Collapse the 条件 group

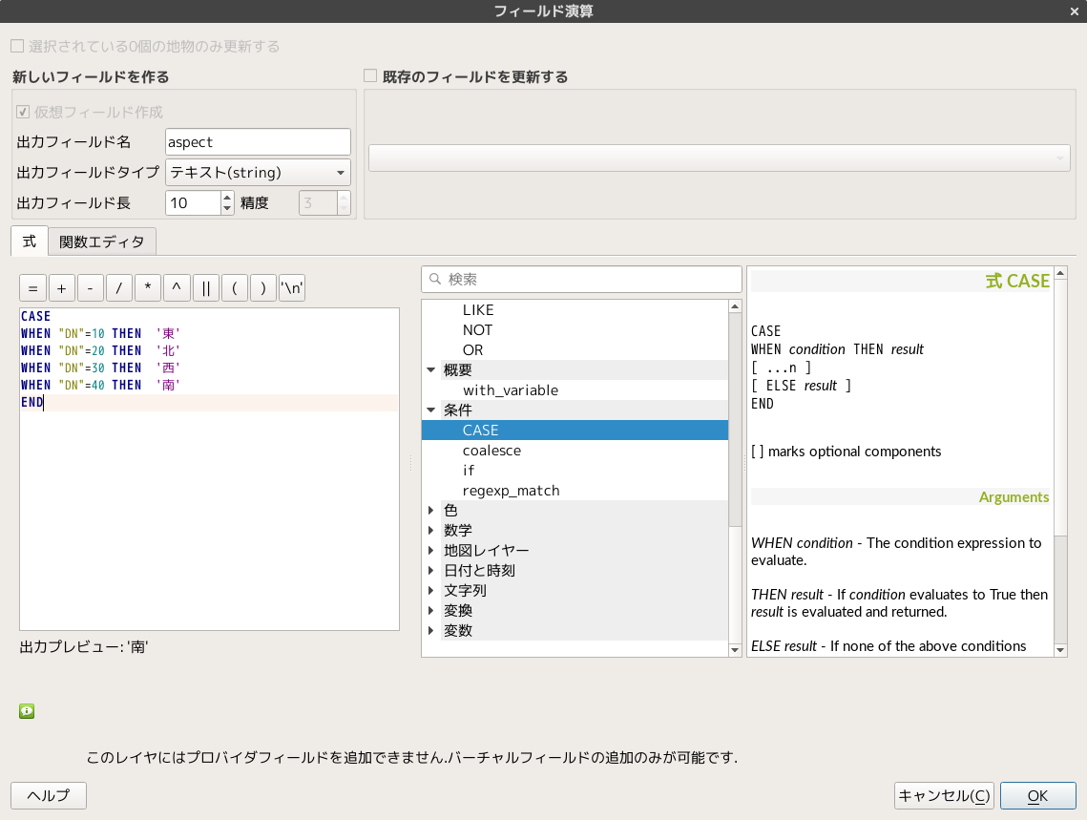[431, 410]
